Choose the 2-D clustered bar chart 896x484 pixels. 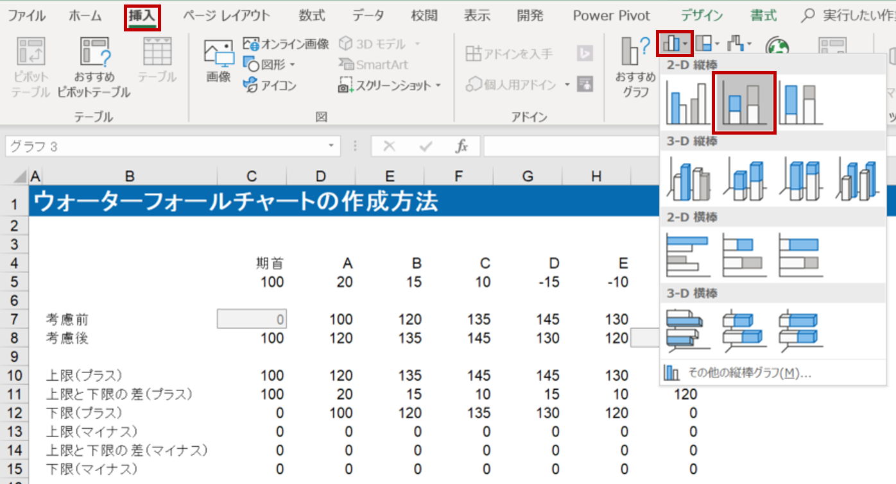click(689, 255)
